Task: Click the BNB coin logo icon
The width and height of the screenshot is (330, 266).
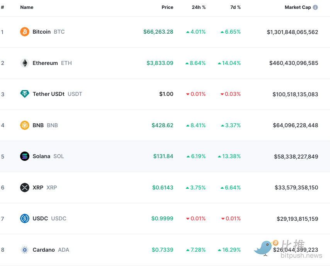Action: point(25,125)
